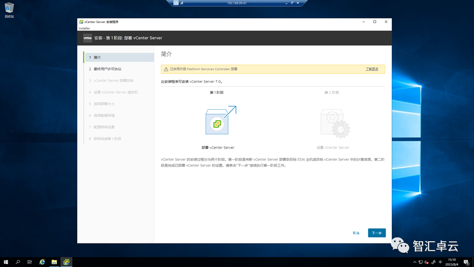
Task: Restore down the remote session bar
Action: [x=292, y=3]
